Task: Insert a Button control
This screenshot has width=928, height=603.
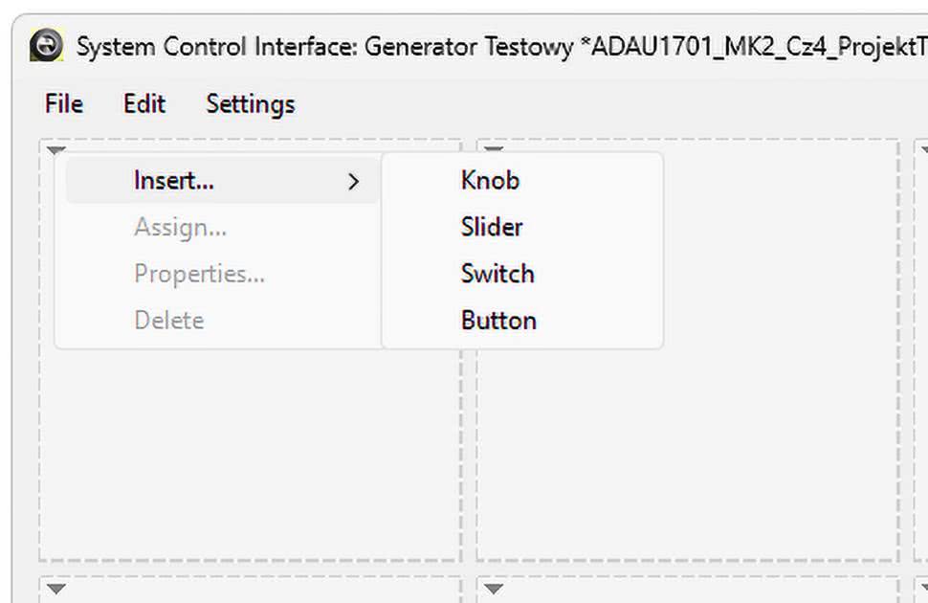Action: (498, 320)
